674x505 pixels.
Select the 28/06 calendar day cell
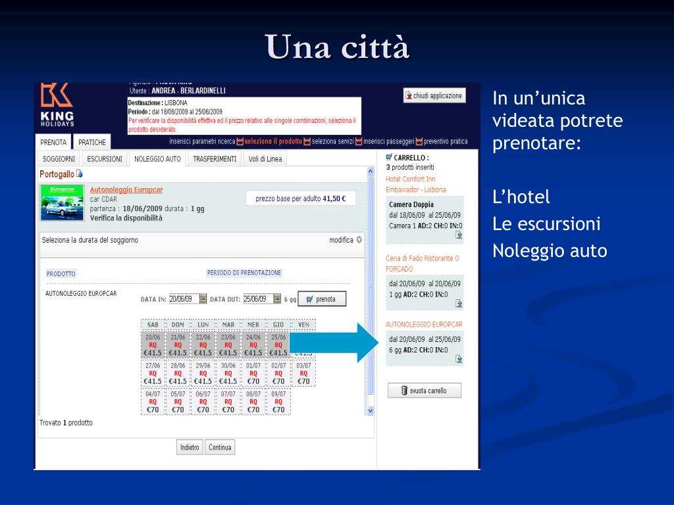178,373
